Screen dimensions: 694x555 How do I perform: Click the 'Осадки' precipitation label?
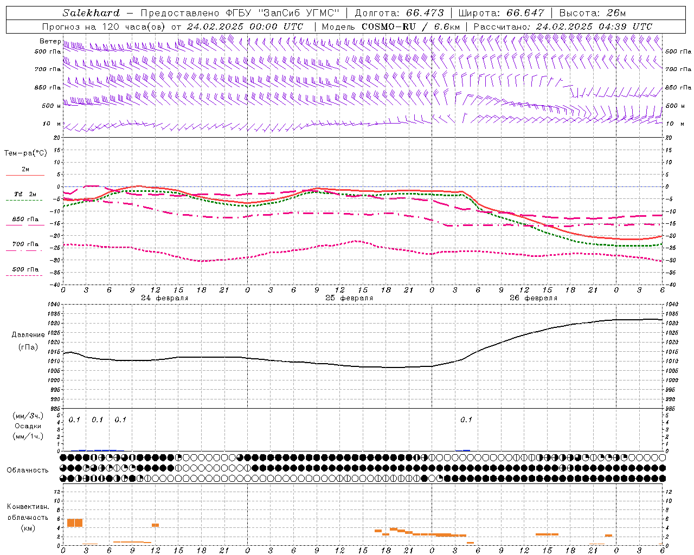28,426
